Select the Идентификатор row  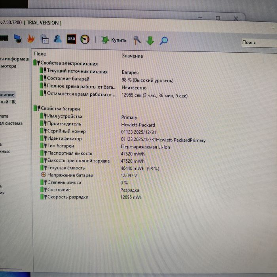[65, 138]
